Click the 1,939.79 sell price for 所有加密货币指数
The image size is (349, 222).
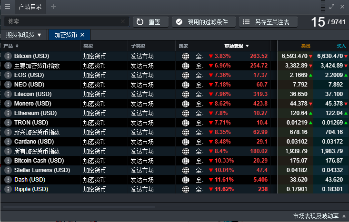pos(296,151)
